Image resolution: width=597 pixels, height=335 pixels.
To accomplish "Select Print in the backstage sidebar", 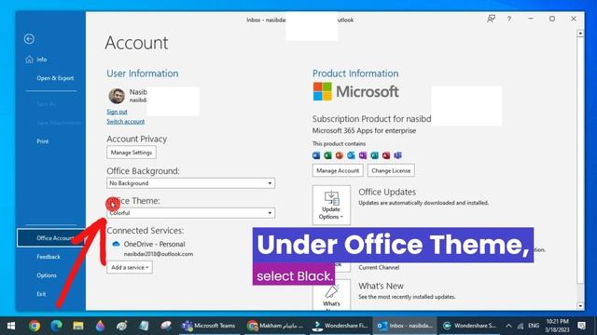I will tap(43, 141).
